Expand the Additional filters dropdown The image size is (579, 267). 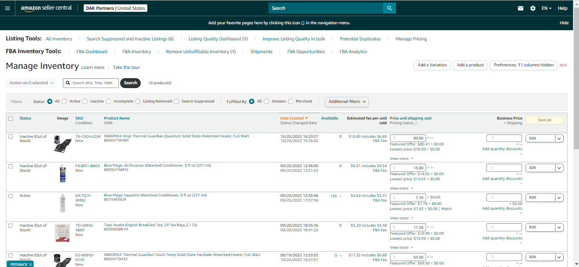[x=347, y=102]
